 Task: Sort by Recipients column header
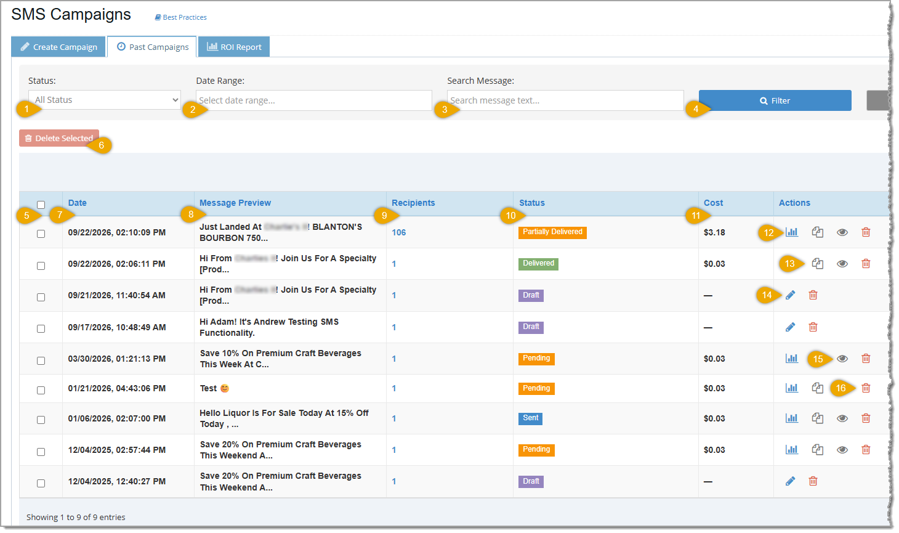(413, 203)
